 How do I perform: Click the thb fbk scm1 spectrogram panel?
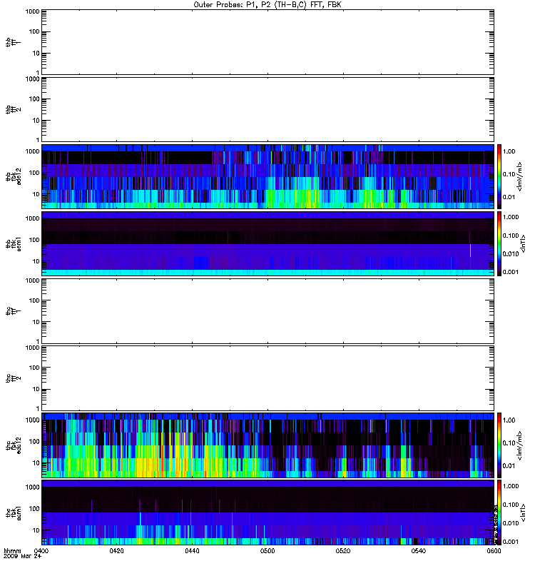pos(268,243)
